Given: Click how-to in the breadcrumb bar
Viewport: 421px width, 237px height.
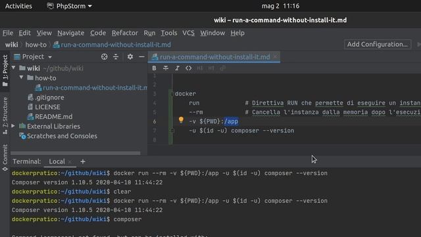Looking at the screenshot, I should click(36, 45).
